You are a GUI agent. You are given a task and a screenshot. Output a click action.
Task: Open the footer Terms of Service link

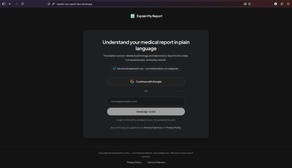(x=156, y=163)
